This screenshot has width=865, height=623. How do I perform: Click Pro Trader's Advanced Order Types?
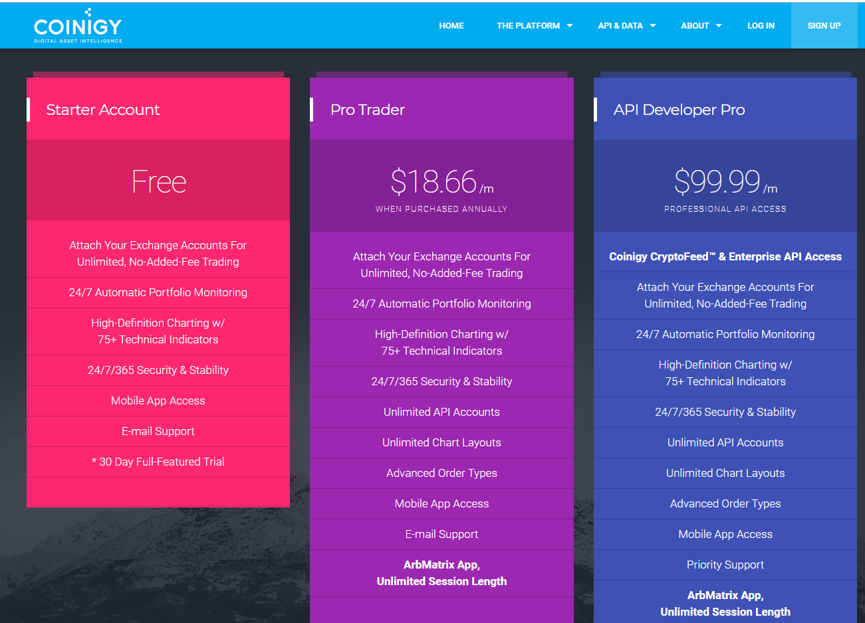tap(441, 473)
